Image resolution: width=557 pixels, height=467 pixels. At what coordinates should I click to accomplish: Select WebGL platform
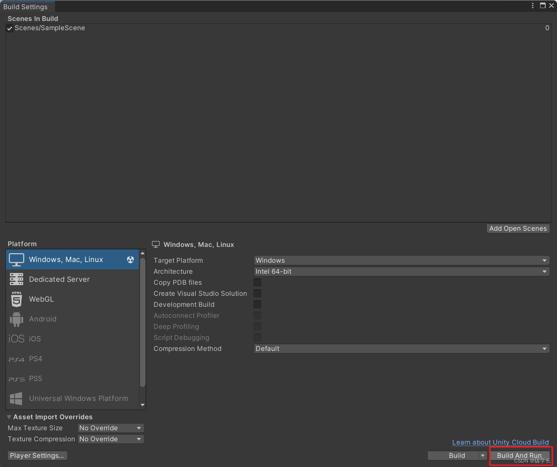point(72,299)
